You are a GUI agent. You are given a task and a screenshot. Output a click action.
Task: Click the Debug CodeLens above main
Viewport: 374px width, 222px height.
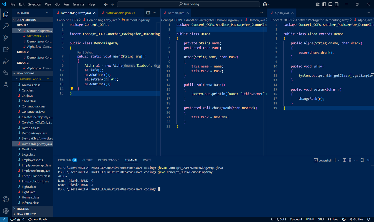pos(89,52)
